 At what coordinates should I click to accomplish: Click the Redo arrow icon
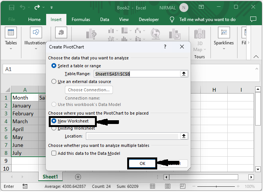[x=37, y=7]
